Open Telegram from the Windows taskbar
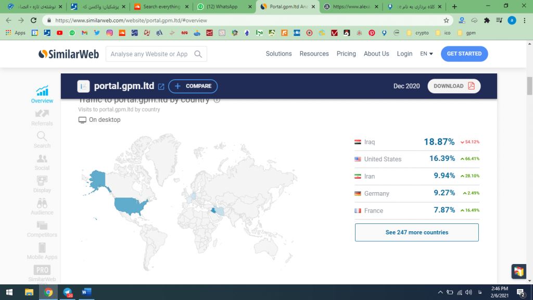The width and height of the screenshot is (533, 300). pos(67,292)
